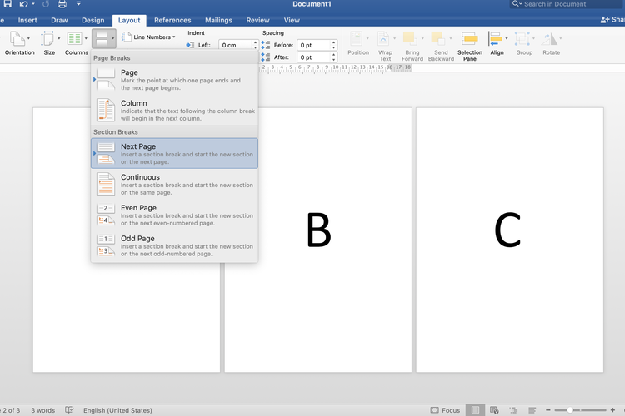The width and height of the screenshot is (625, 416).
Task: Switch to the References tab
Action: [172, 20]
